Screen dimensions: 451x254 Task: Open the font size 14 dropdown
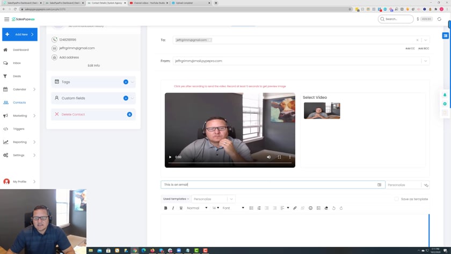pos(216,208)
